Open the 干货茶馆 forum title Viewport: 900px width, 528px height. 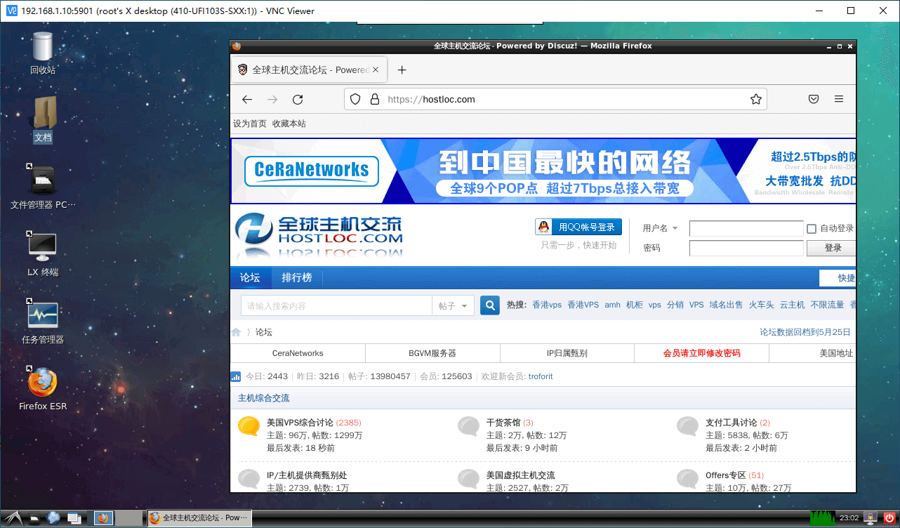(x=503, y=423)
